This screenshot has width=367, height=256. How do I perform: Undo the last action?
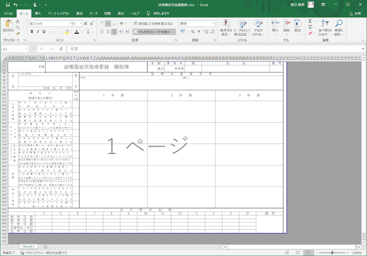click(15, 5)
